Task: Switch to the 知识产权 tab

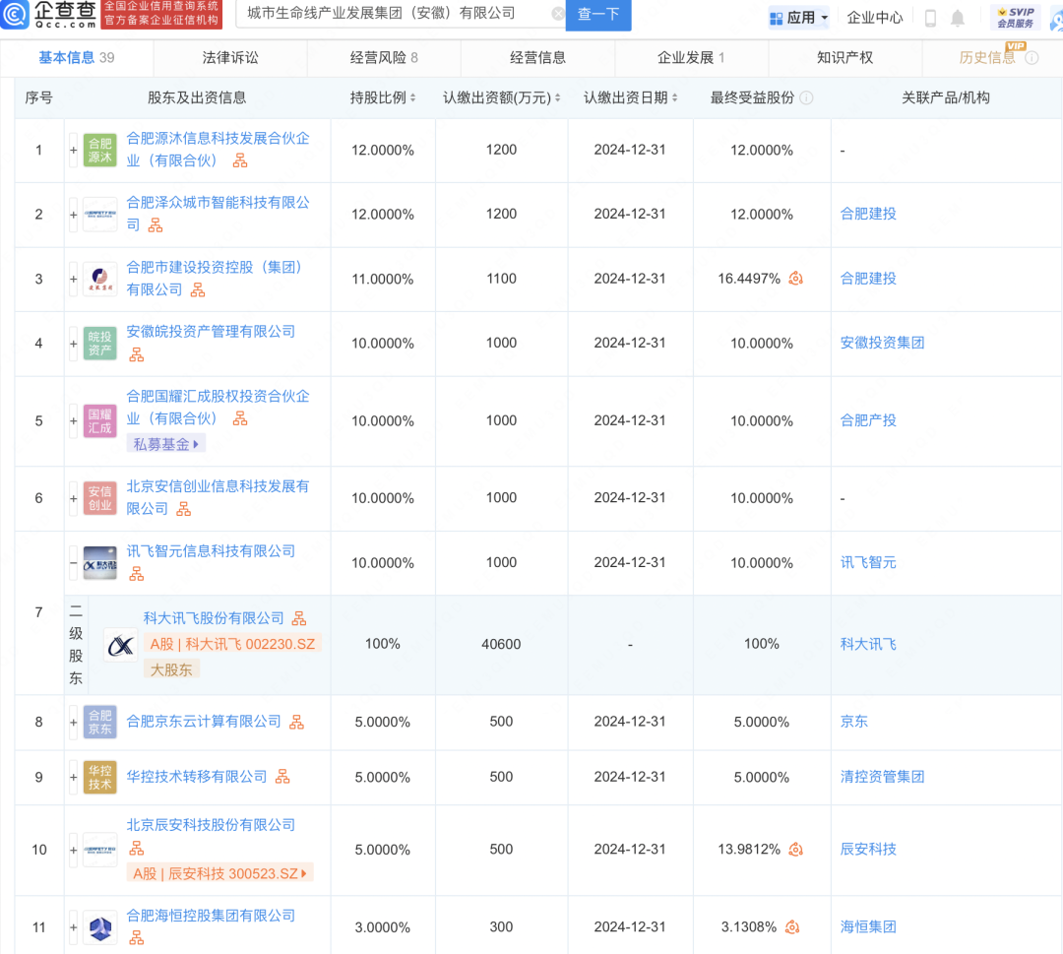Action: [844, 57]
